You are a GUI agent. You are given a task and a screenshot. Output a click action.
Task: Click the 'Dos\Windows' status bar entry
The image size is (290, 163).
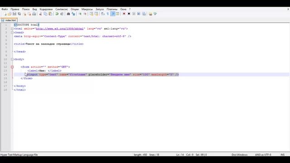[240, 155]
